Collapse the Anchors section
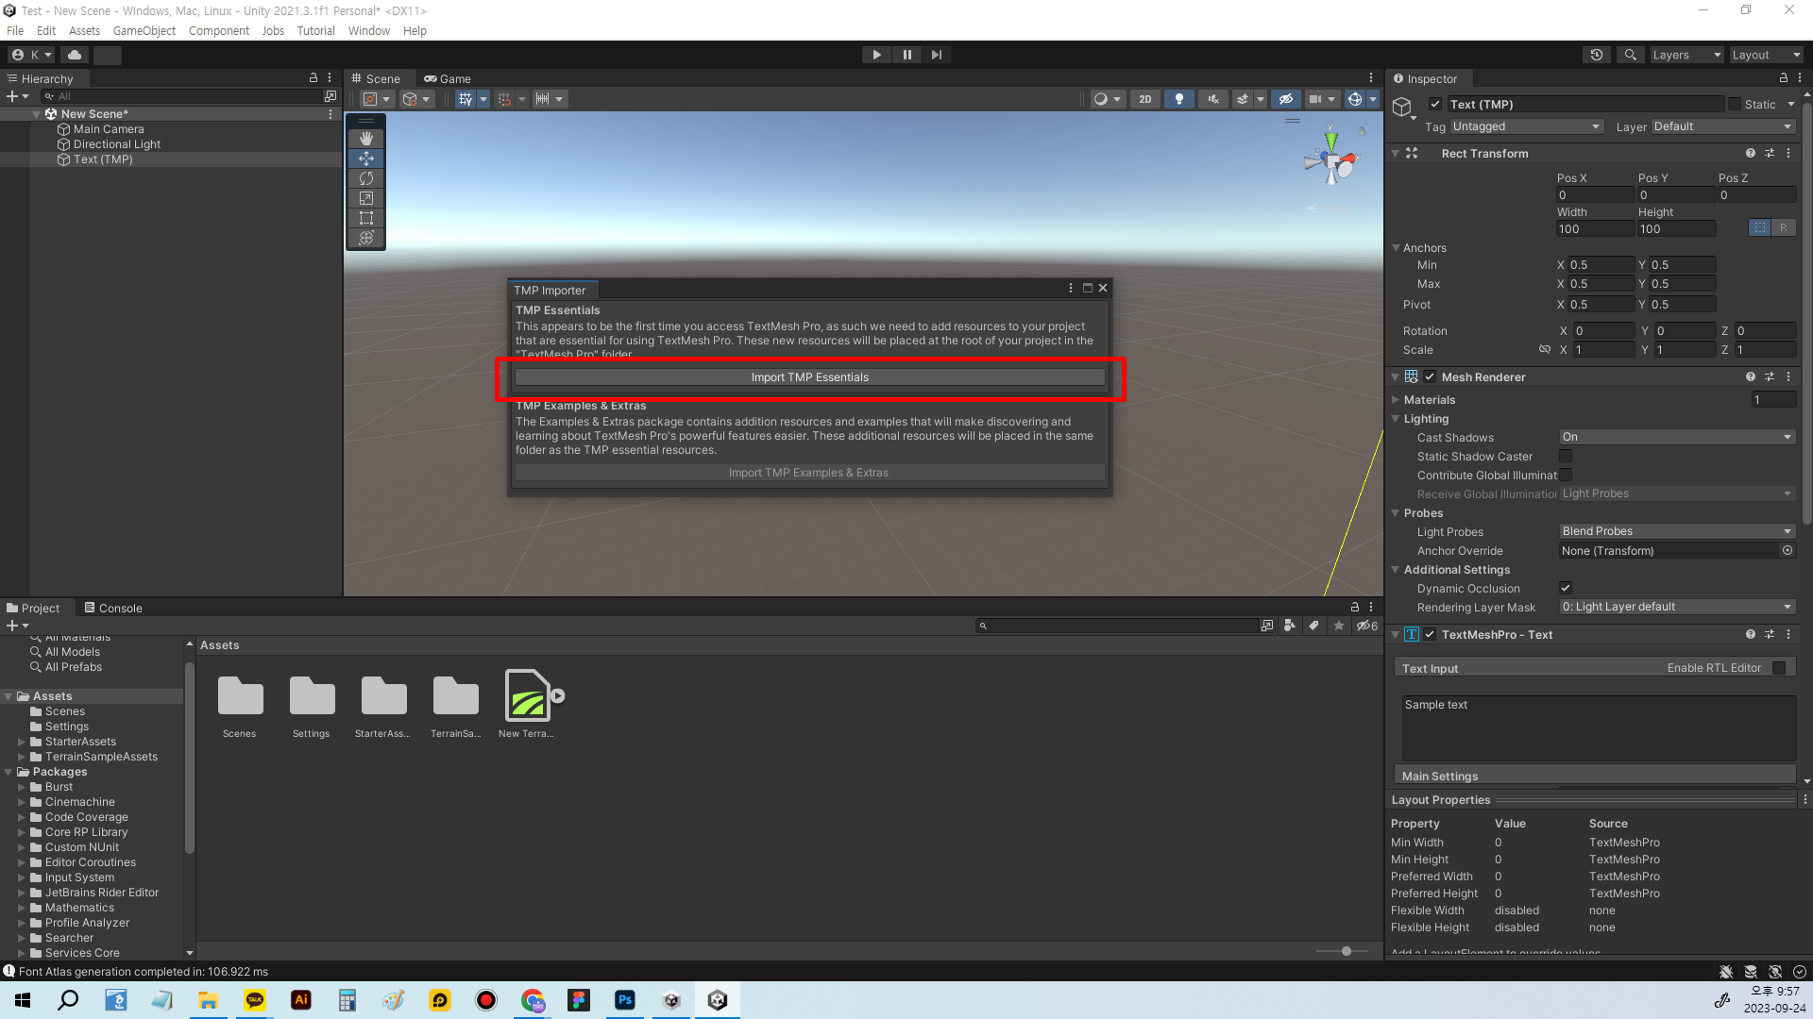This screenshot has width=1813, height=1019. click(x=1396, y=247)
